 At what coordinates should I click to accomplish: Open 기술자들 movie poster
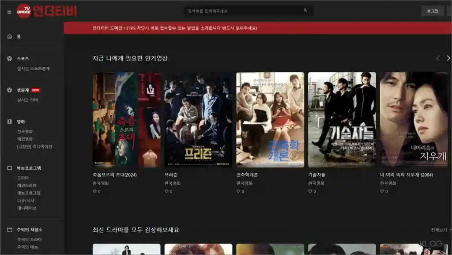click(x=342, y=120)
